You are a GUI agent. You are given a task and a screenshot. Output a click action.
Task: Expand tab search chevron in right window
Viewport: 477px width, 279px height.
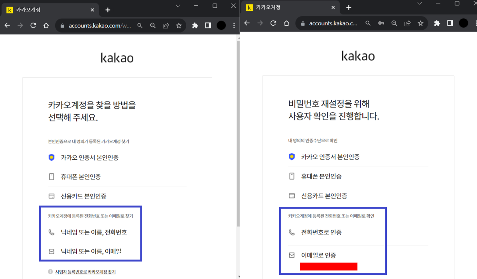pyautogui.click(x=420, y=3)
